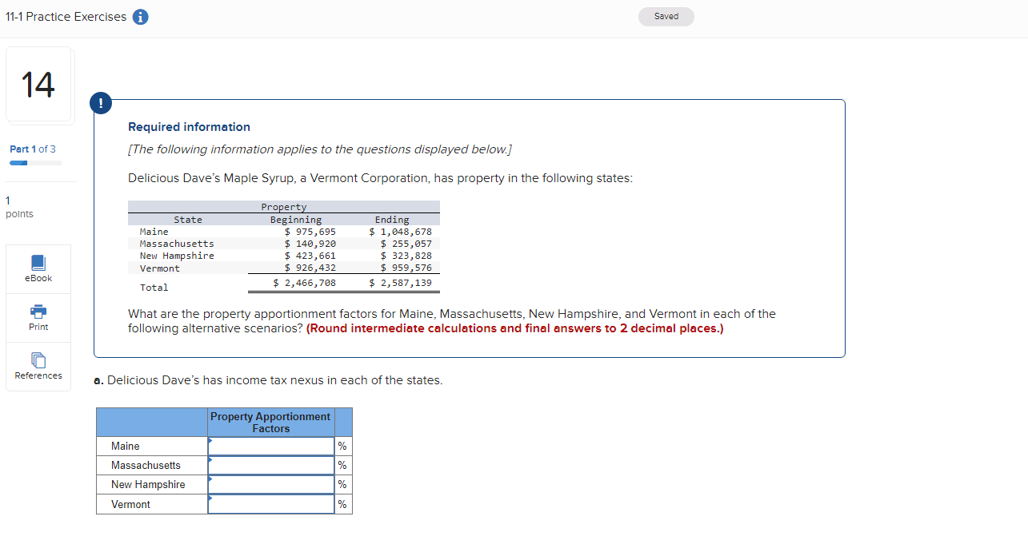The image size is (1028, 552).
Task: Open the References panel
Action: click(38, 367)
